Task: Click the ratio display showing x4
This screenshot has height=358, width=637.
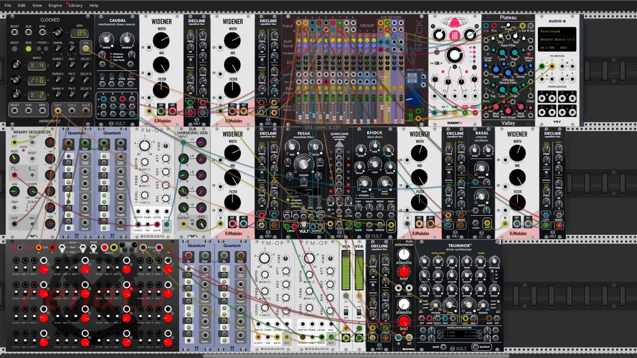Action: pos(37,65)
